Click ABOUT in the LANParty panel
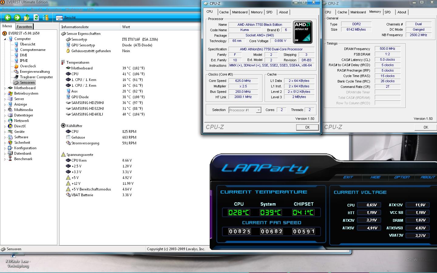Viewport: 437px width, 273px height. pos(428,177)
